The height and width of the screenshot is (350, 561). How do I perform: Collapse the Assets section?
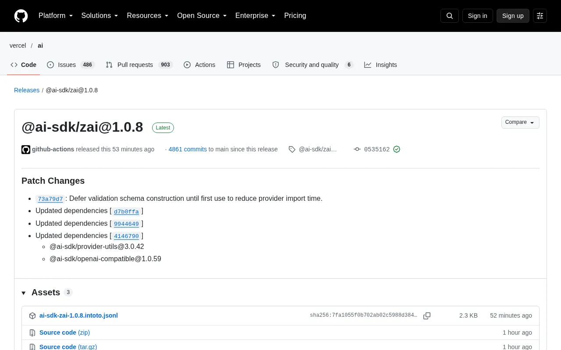click(x=24, y=293)
